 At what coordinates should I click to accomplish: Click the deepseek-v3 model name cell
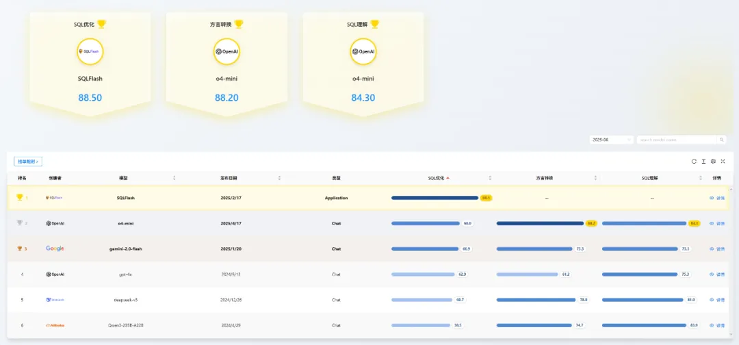coord(126,300)
